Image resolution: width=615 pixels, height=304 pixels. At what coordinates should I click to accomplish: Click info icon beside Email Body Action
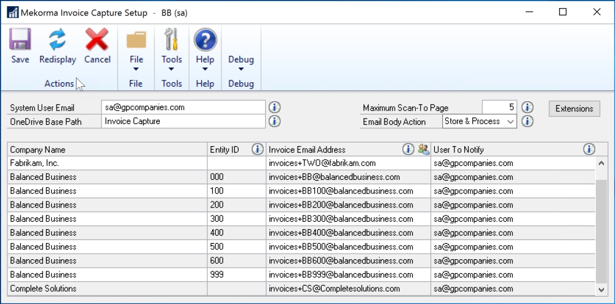point(528,121)
